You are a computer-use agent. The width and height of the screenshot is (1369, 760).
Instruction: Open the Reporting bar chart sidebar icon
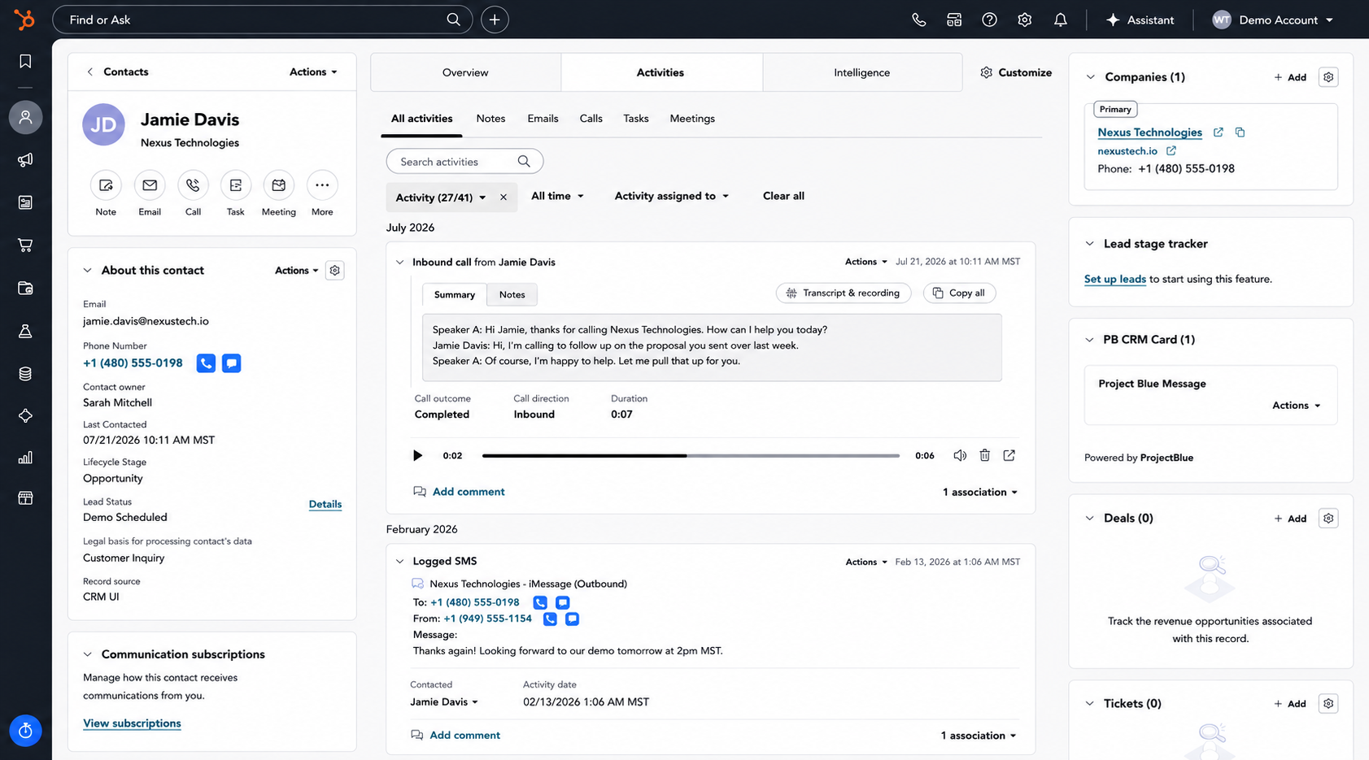[x=25, y=458]
